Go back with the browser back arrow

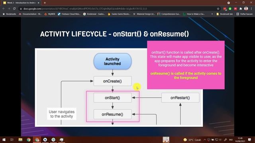4,9
